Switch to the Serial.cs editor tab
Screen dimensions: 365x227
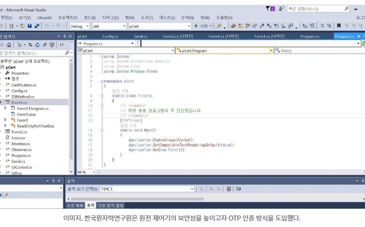point(140,36)
